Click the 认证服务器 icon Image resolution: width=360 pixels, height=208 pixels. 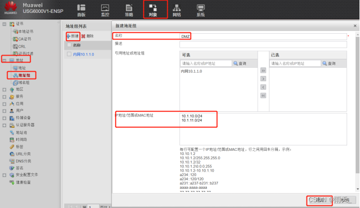tap(12, 125)
